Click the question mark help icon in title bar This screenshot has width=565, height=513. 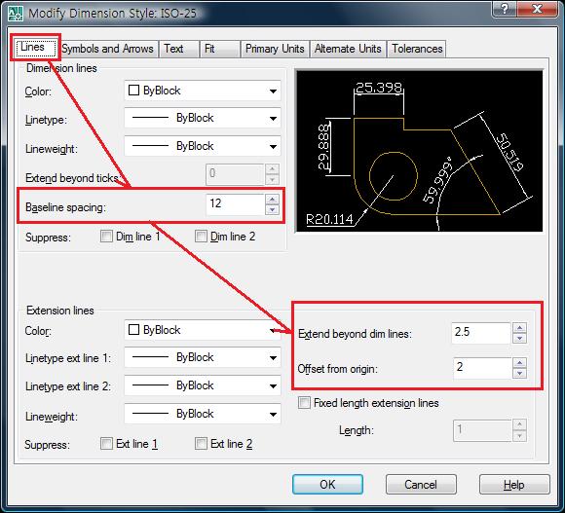click(x=505, y=9)
